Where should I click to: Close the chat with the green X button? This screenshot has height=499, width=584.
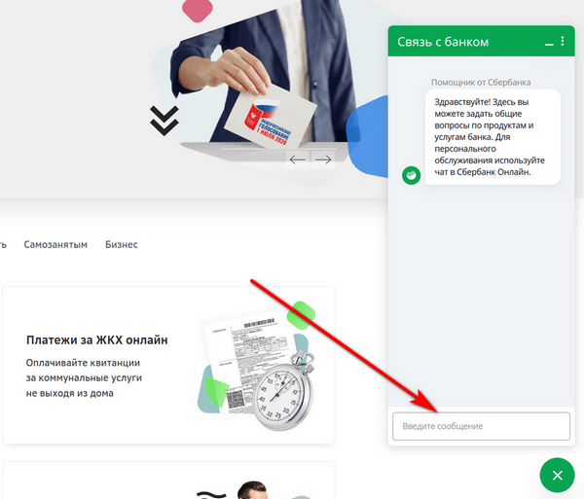coord(557,476)
